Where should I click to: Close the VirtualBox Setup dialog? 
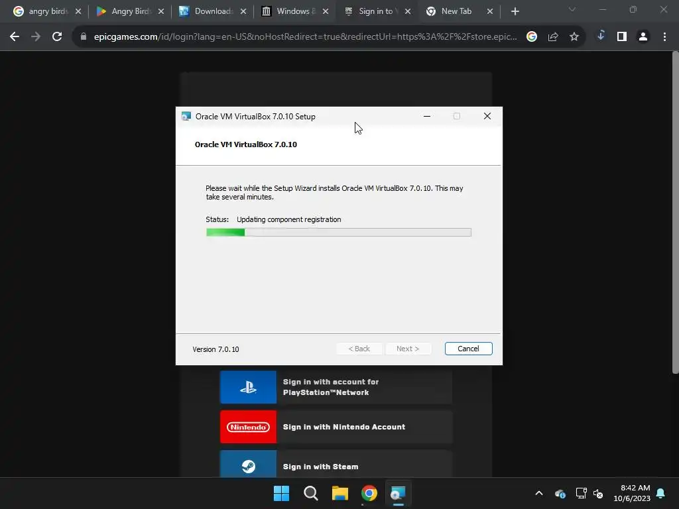click(x=487, y=116)
